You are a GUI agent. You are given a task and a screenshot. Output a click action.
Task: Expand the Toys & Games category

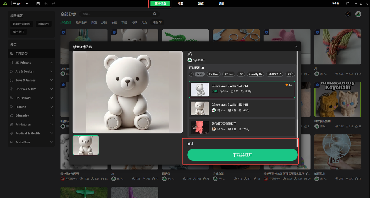coord(51,80)
